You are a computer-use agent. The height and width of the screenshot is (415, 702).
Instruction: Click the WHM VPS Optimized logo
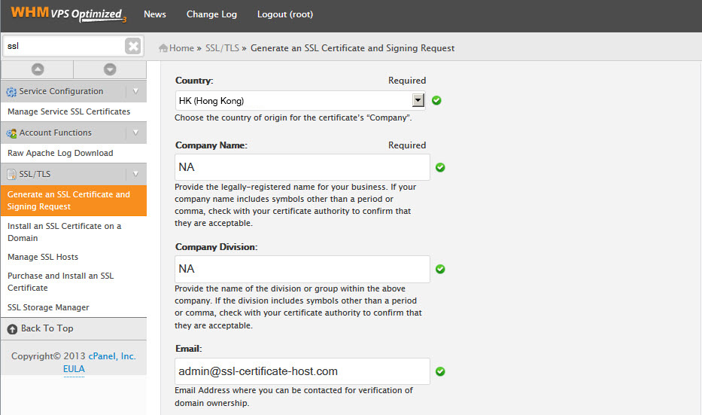coord(68,14)
